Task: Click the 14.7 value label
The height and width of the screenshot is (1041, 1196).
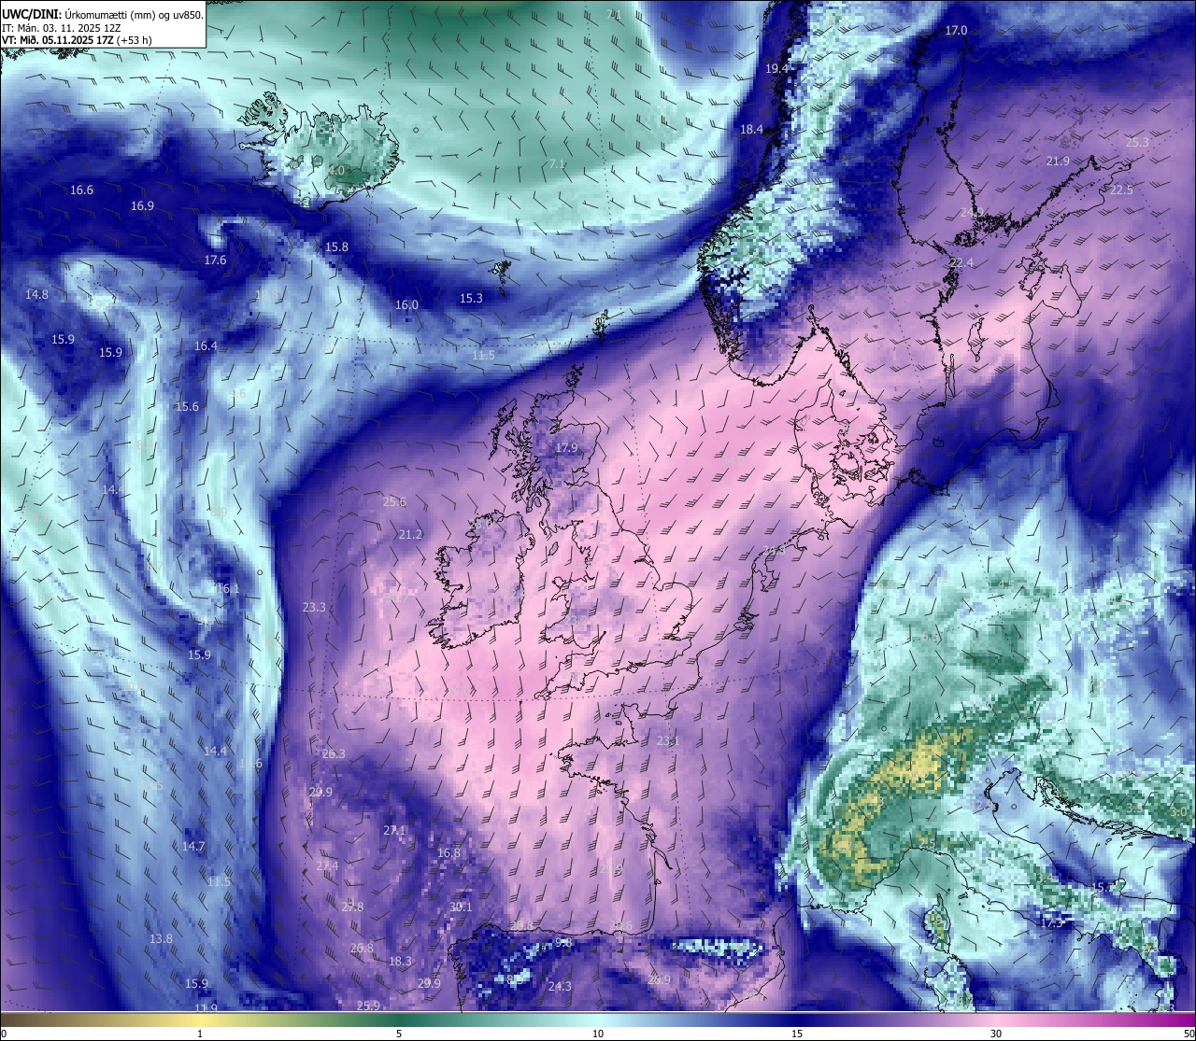Action: pos(193,847)
